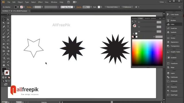The image size is (184, 103).
Task: Choose the Magic Wand tool
Action: pos(4,23)
